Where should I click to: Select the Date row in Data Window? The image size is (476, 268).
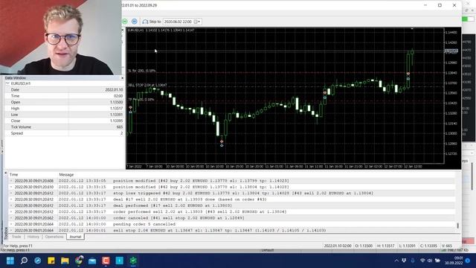[64, 90]
